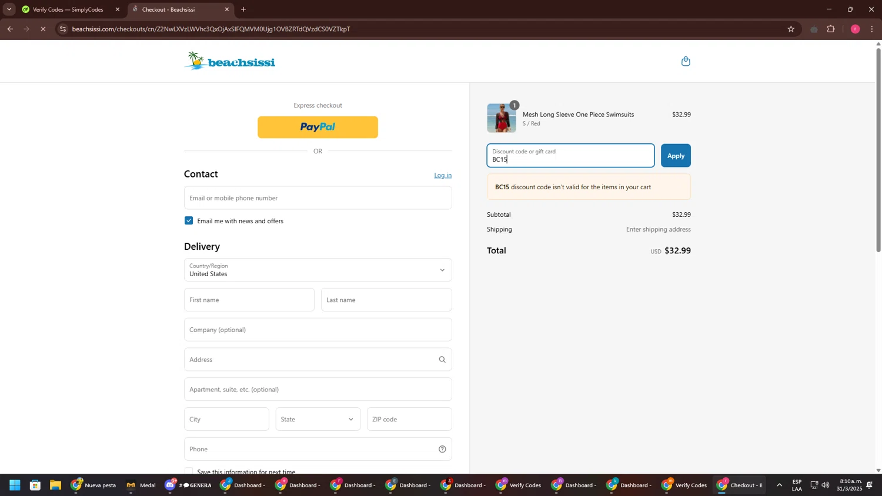Close the Checkout - Beachsissi tab
The width and height of the screenshot is (882, 496).
pos(227,9)
